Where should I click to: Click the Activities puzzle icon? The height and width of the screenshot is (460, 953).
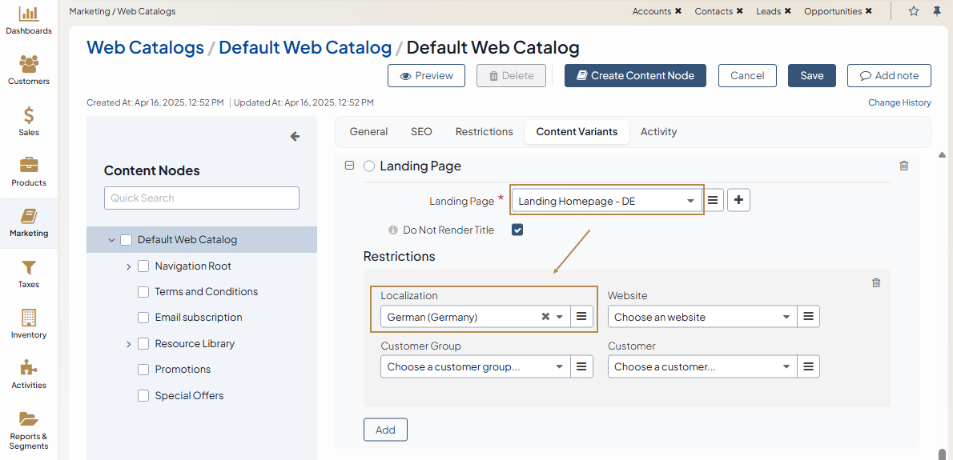click(29, 368)
